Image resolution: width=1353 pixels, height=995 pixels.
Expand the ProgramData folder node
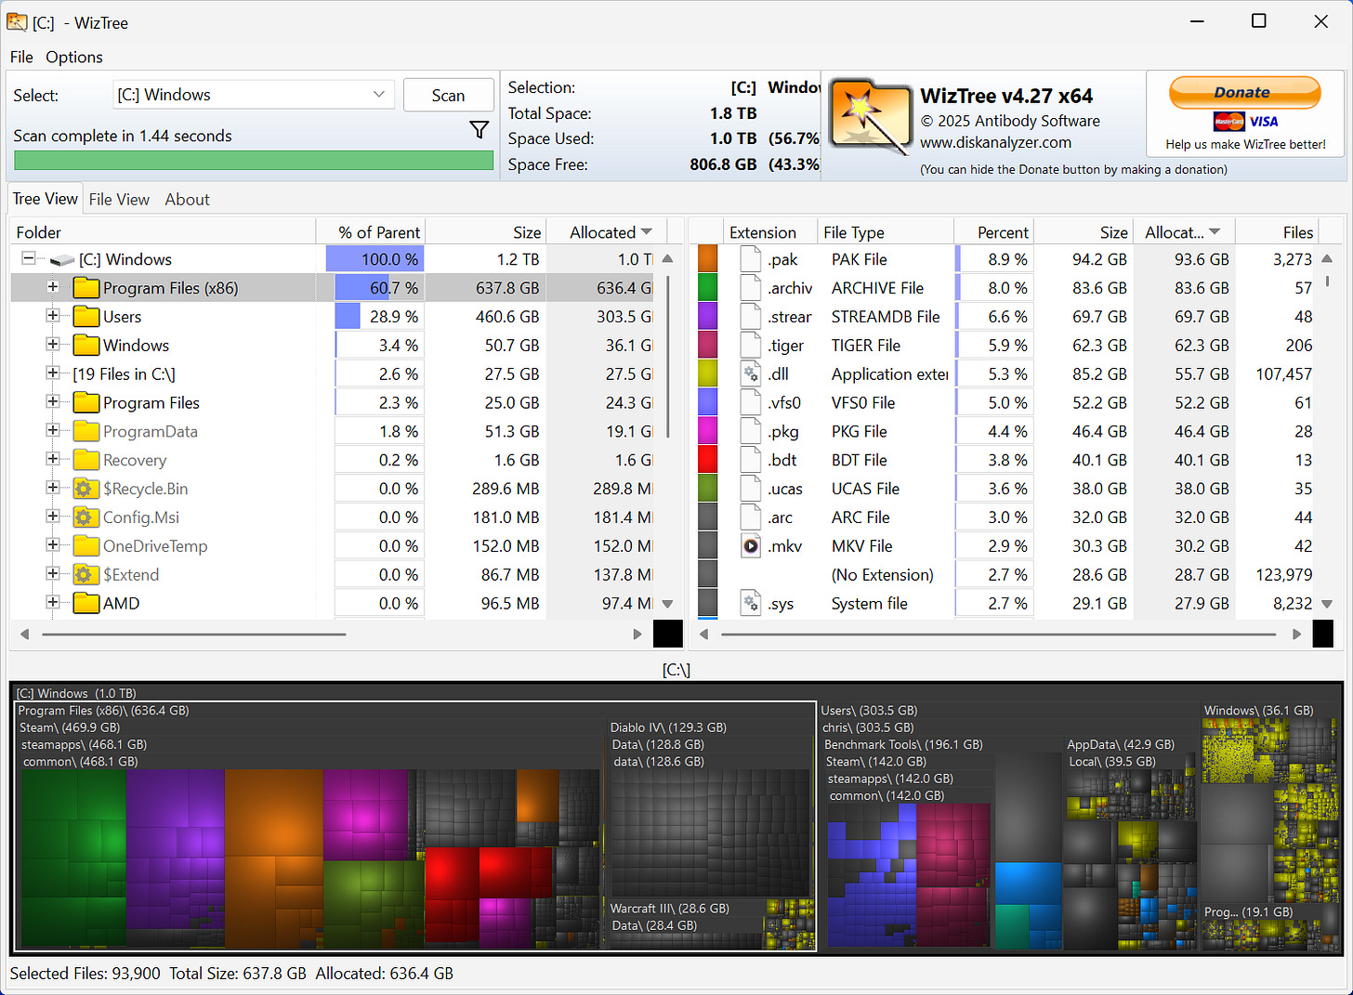point(53,431)
